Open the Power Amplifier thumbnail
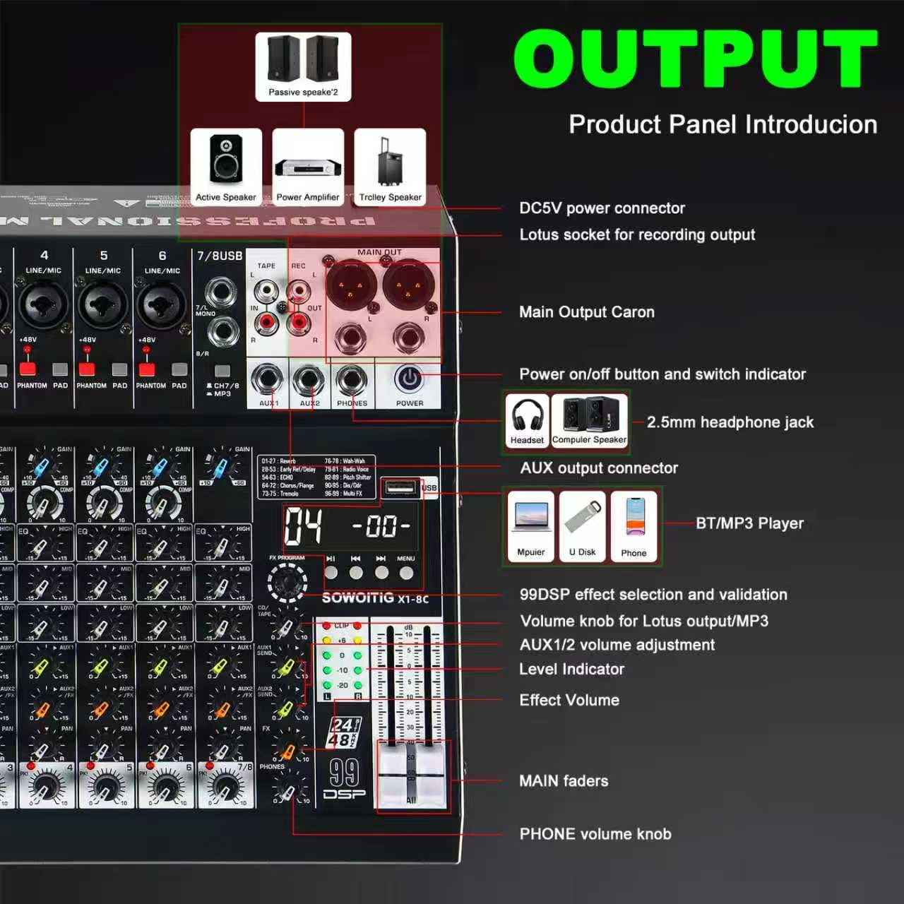This screenshot has height=904, width=904. tap(308, 167)
